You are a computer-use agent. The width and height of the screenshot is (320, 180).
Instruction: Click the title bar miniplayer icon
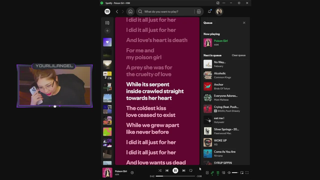pyautogui.click(x=218, y=3)
